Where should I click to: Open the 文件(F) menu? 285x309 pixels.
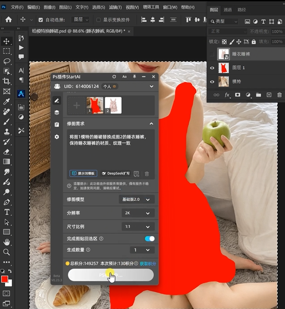click(17, 7)
